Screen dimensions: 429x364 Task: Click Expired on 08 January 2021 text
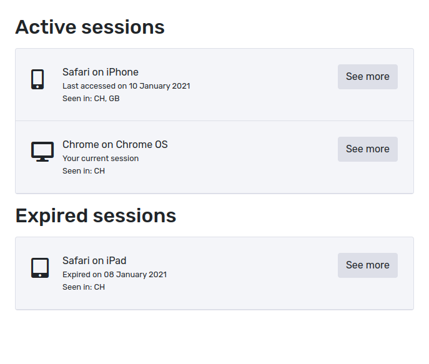pos(114,275)
